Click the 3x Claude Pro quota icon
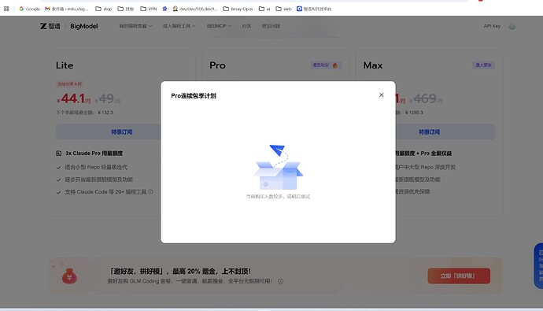The image size is (543, 311). click(58, 153)
